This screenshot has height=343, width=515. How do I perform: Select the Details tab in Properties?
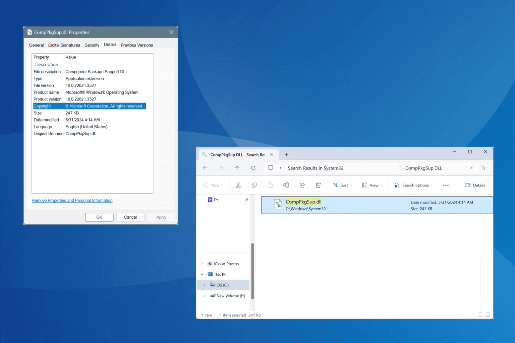pyautogui.click(x=110, y=45)
